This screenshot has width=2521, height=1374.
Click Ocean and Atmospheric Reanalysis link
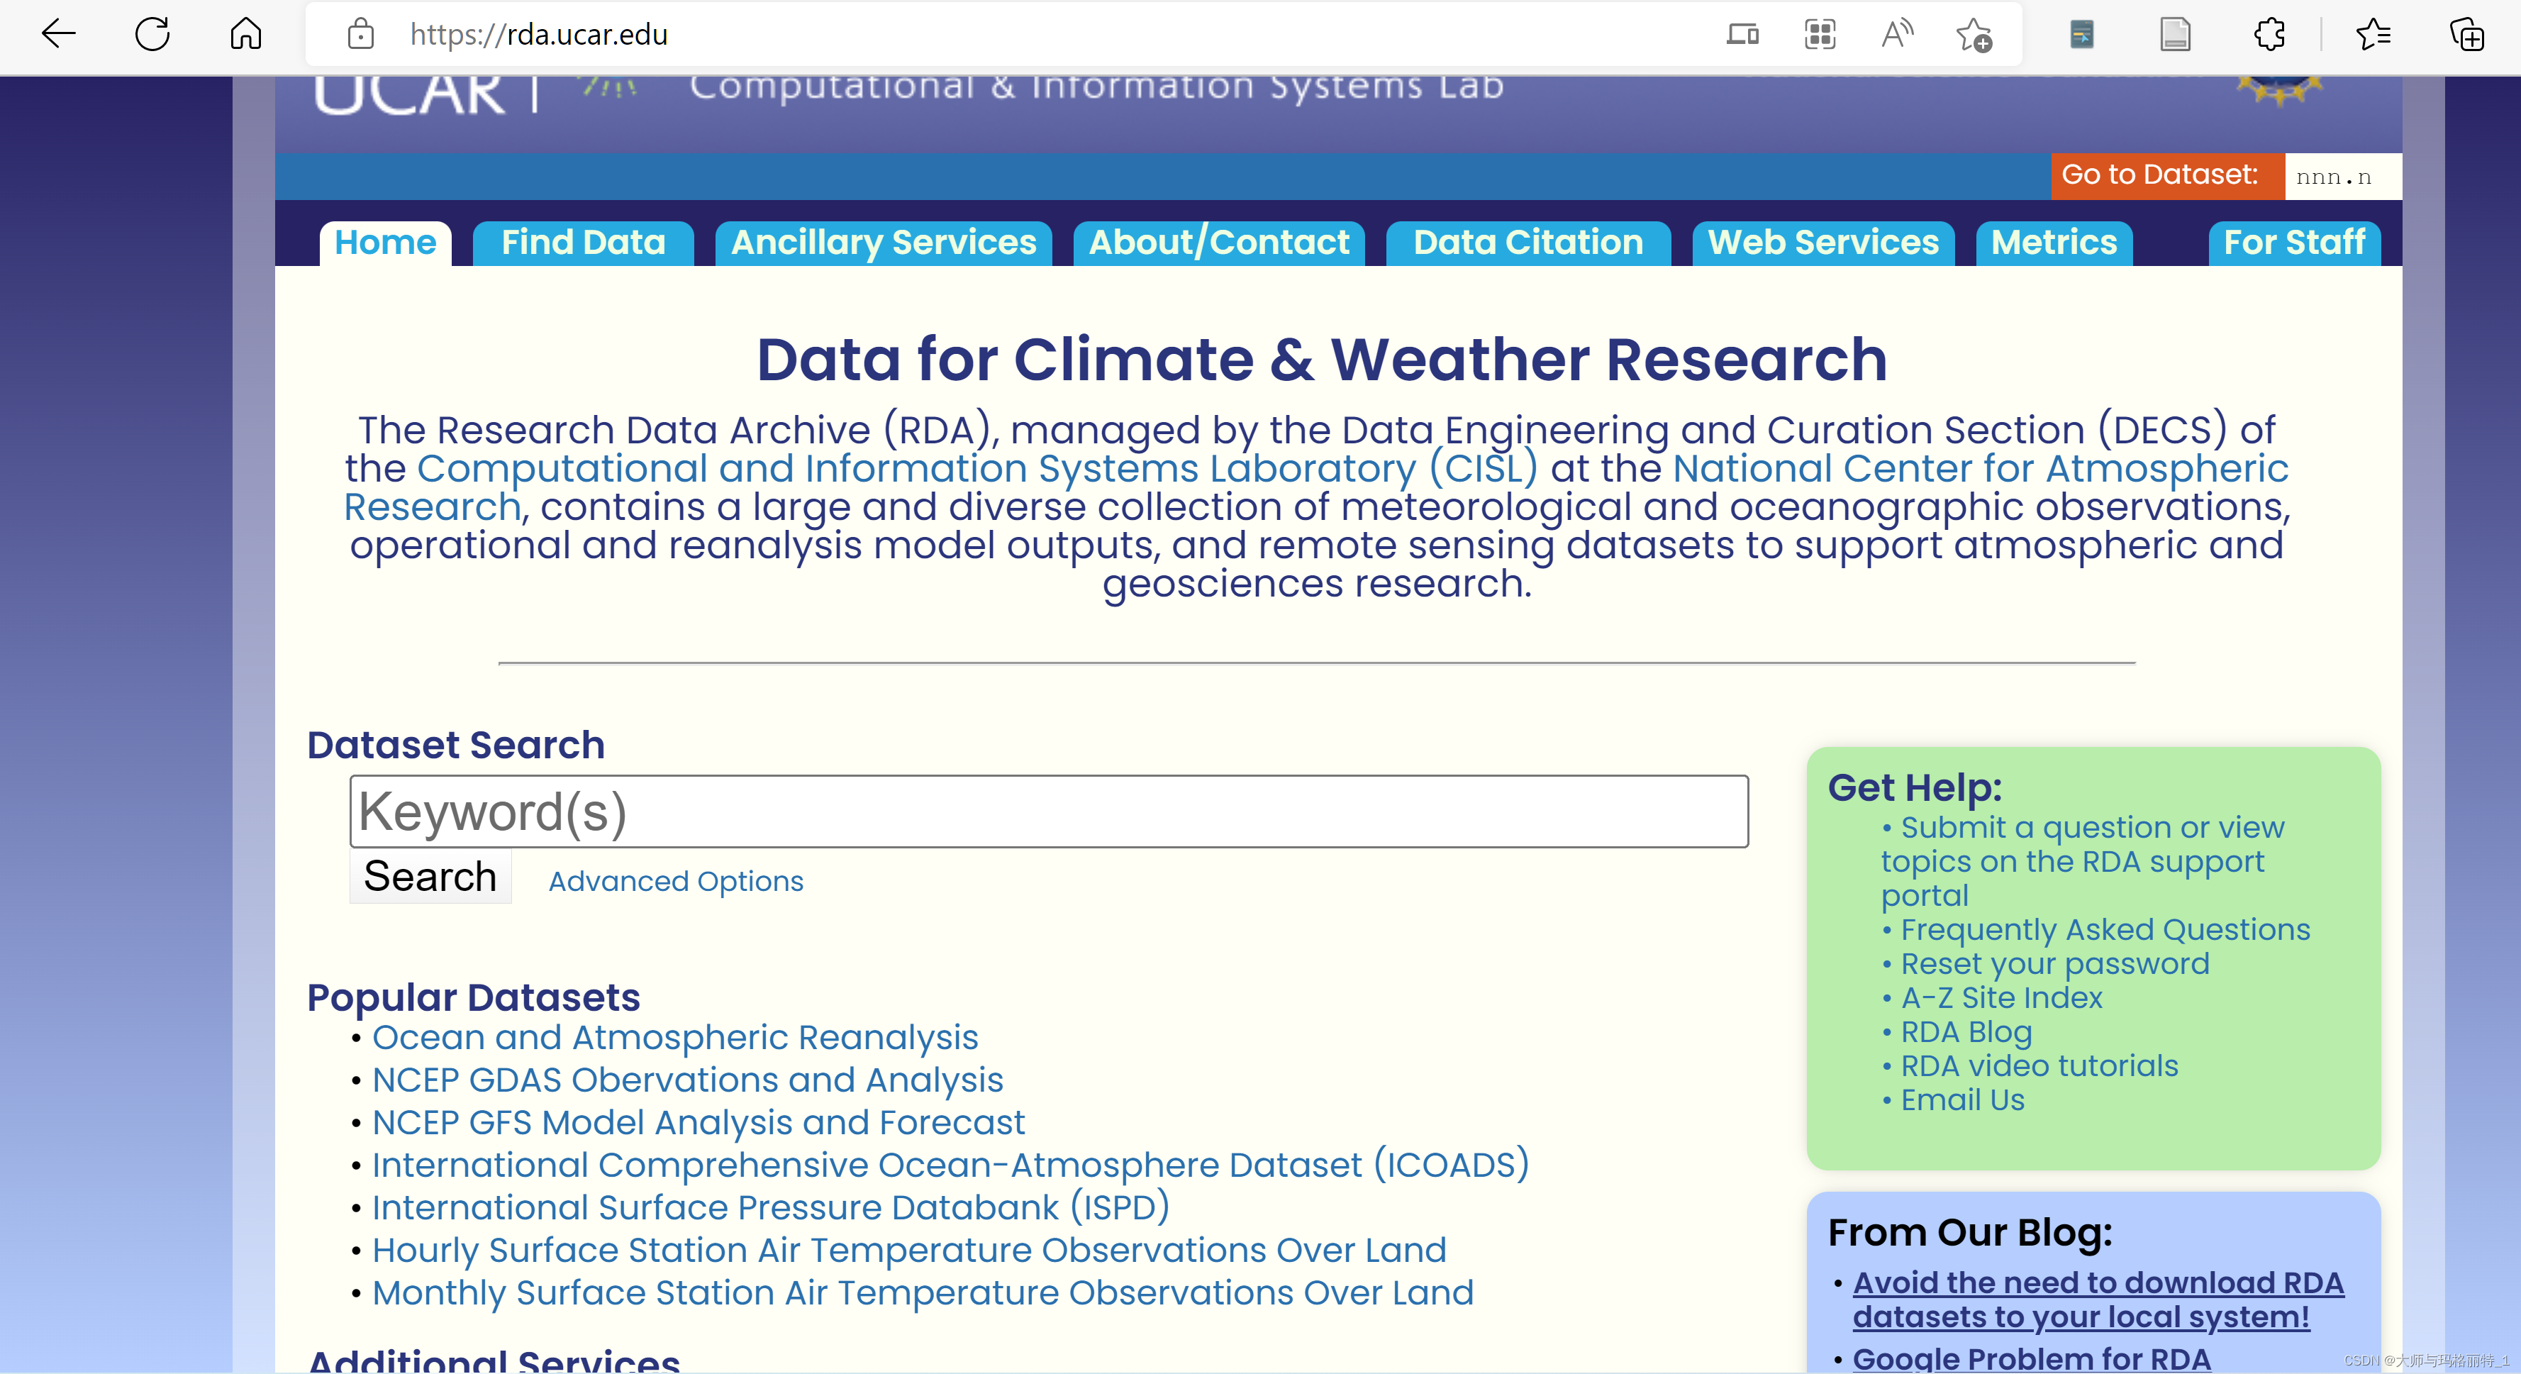point(674,1037)
